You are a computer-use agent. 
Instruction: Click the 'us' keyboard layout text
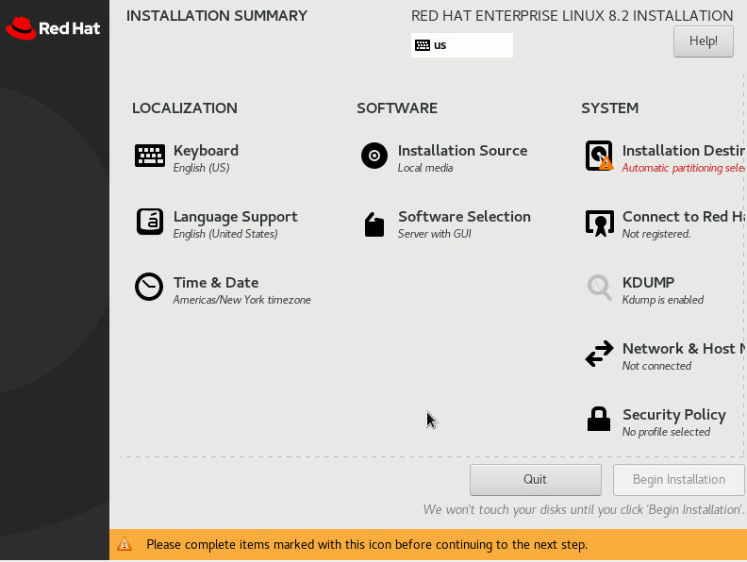440,45
